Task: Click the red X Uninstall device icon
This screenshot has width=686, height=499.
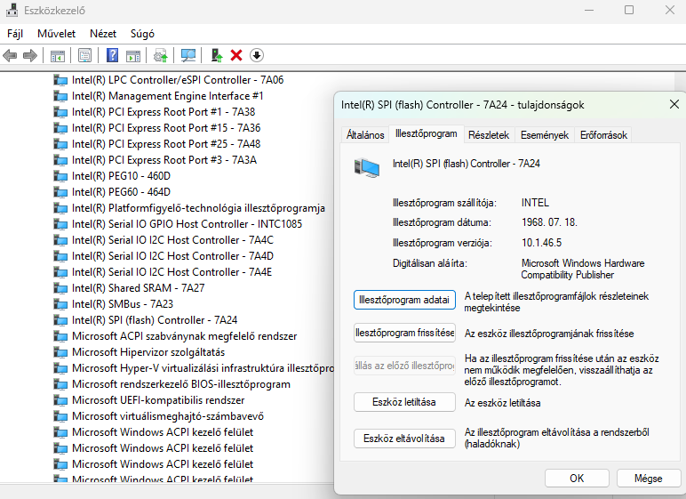Action: click(x=236, y=56)
